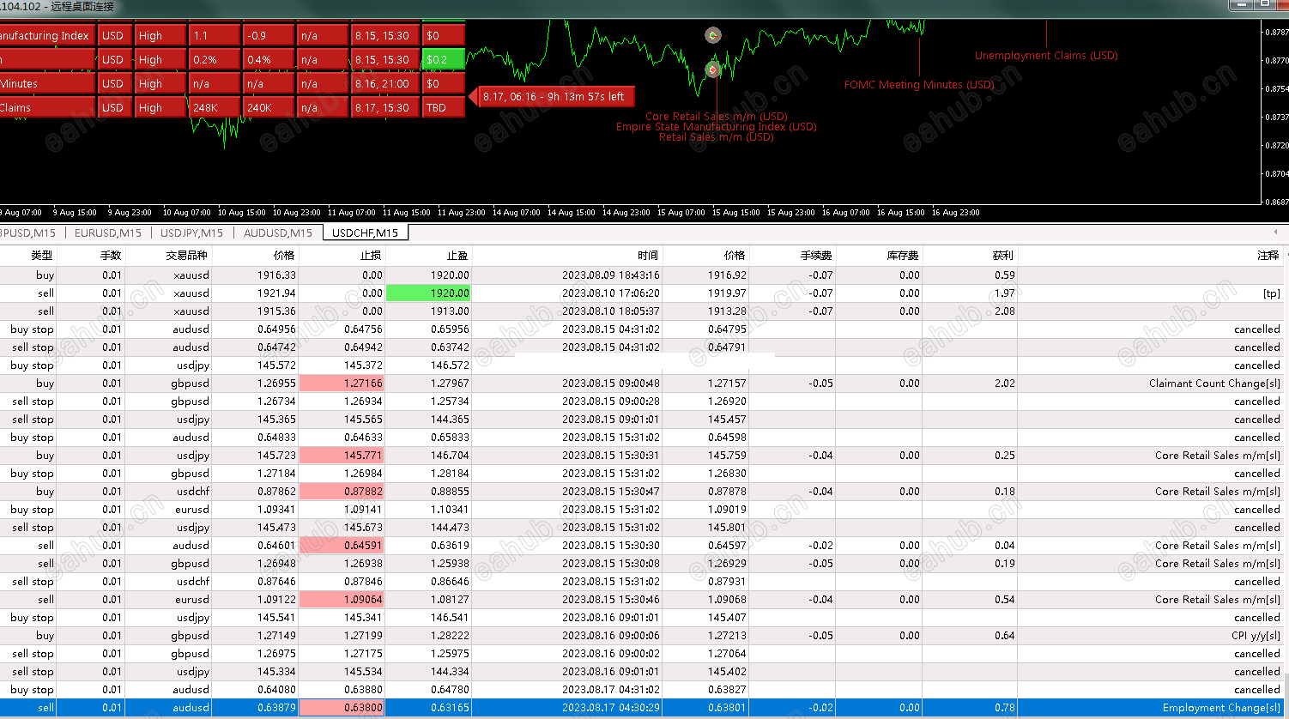Click the green $0.2 news impact cell
Viewport: 1289px width, 719px height.
coord(444,59)
